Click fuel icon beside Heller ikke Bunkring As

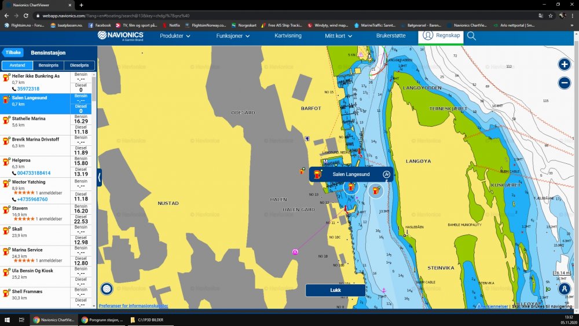click(6, 78)
